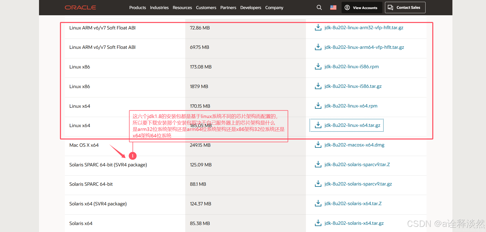486x232 pixels.
Task: Click the Contact Sales button
Action: pyautogui.click(x=405, y=7)
